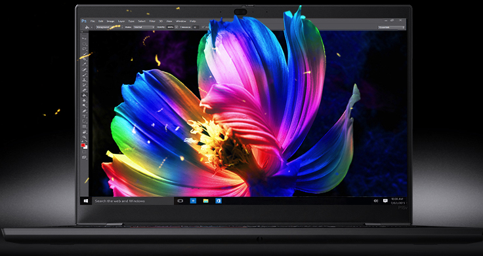Image resolution: width=483 pixels, height=256 pixels.
Task: Select the Crop tool
Action: pyautogui.click(x=84, y=59)
